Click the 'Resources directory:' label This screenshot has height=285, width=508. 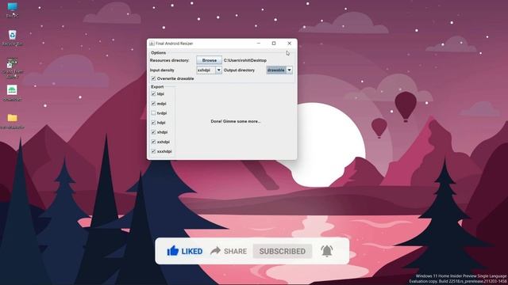pyautogui.click(x=169, y=60)
